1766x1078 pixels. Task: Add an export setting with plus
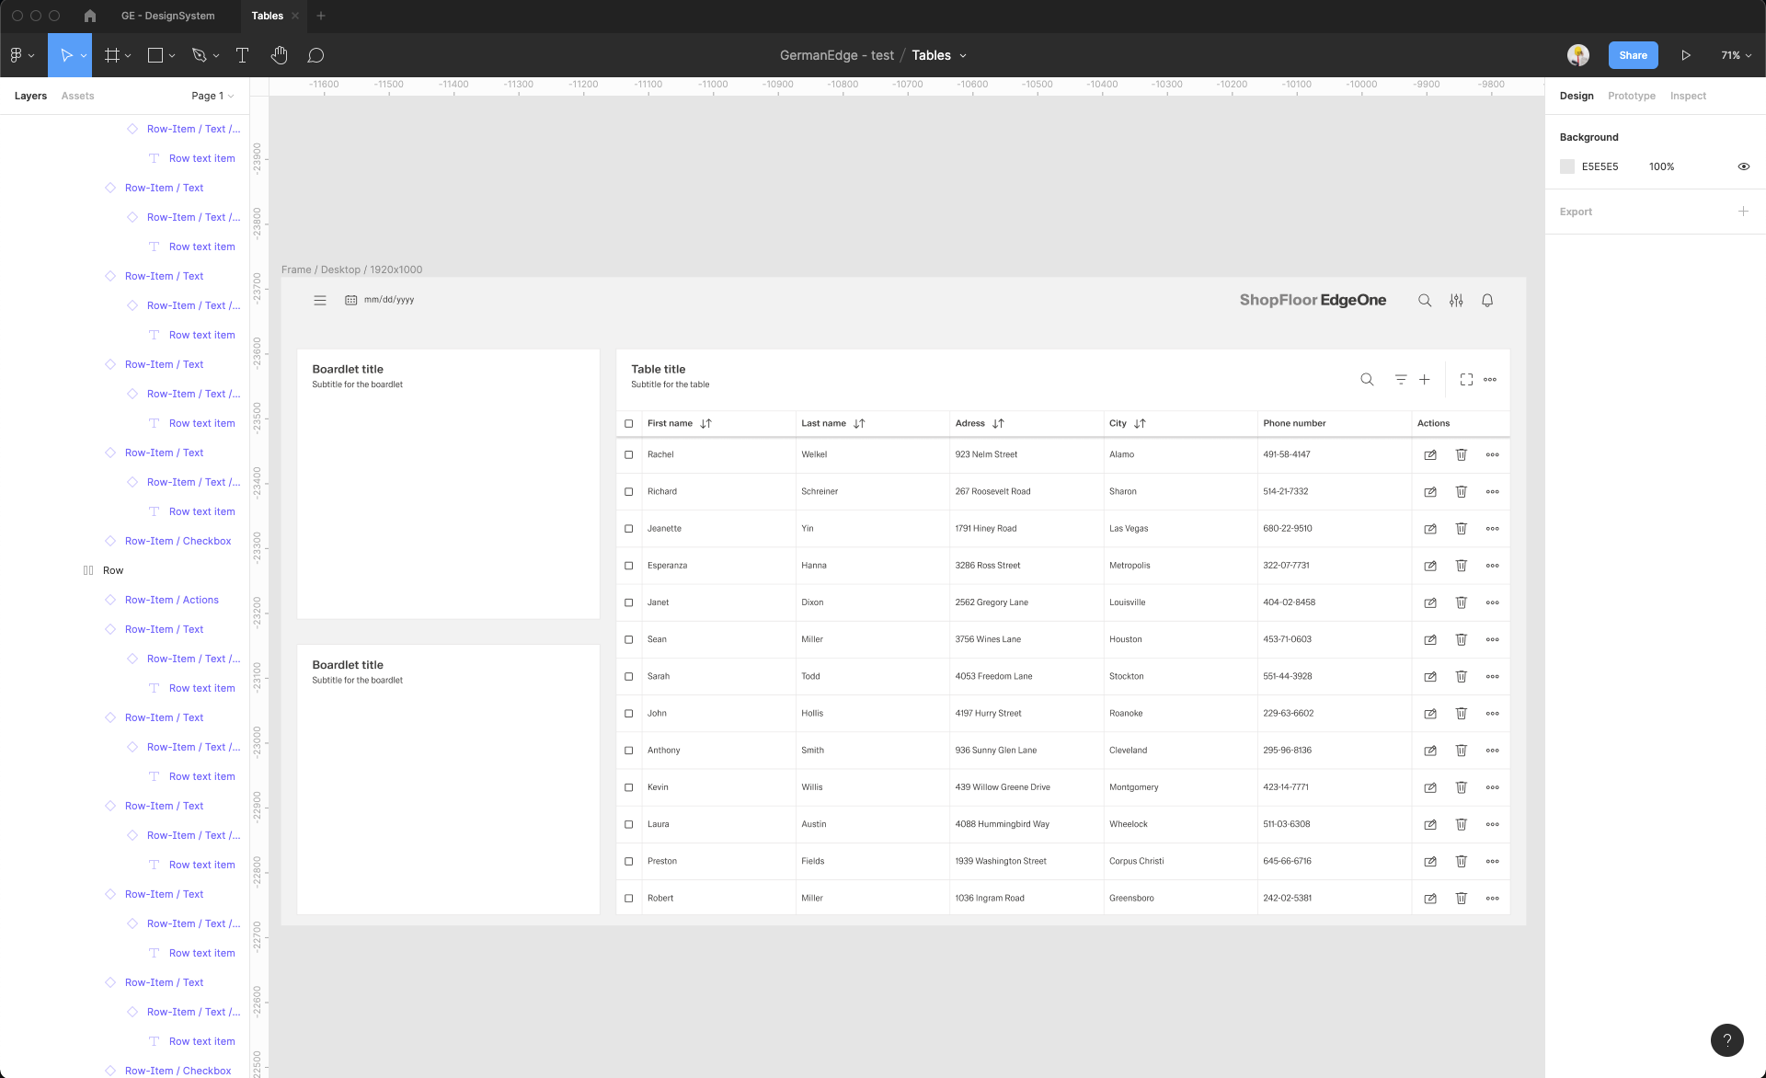1742,212
